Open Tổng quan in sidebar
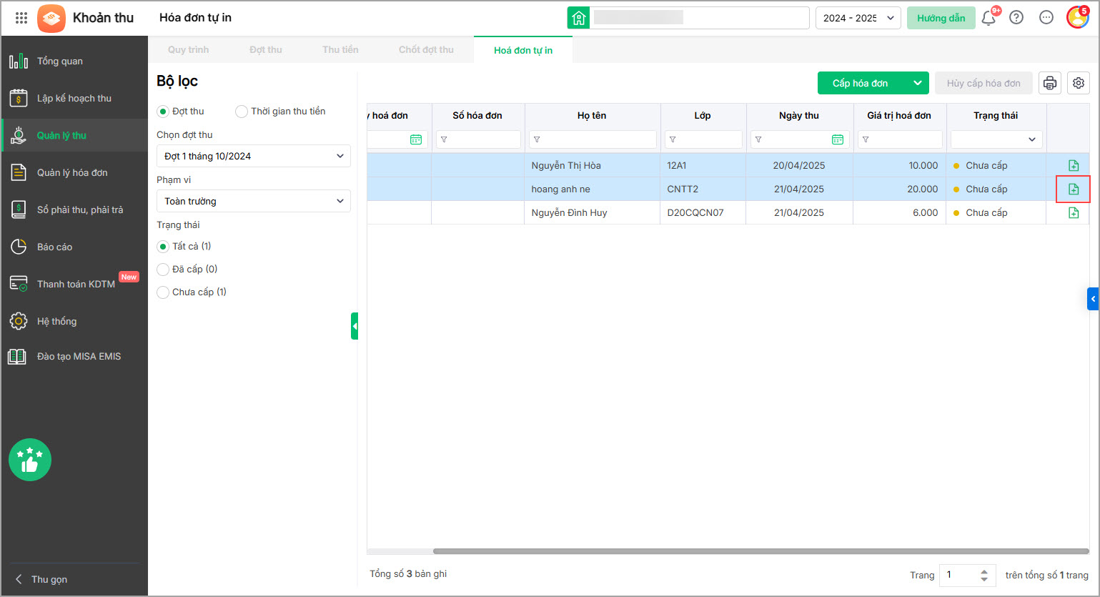Screen dimensions: 1100x597 pos(74,61)
